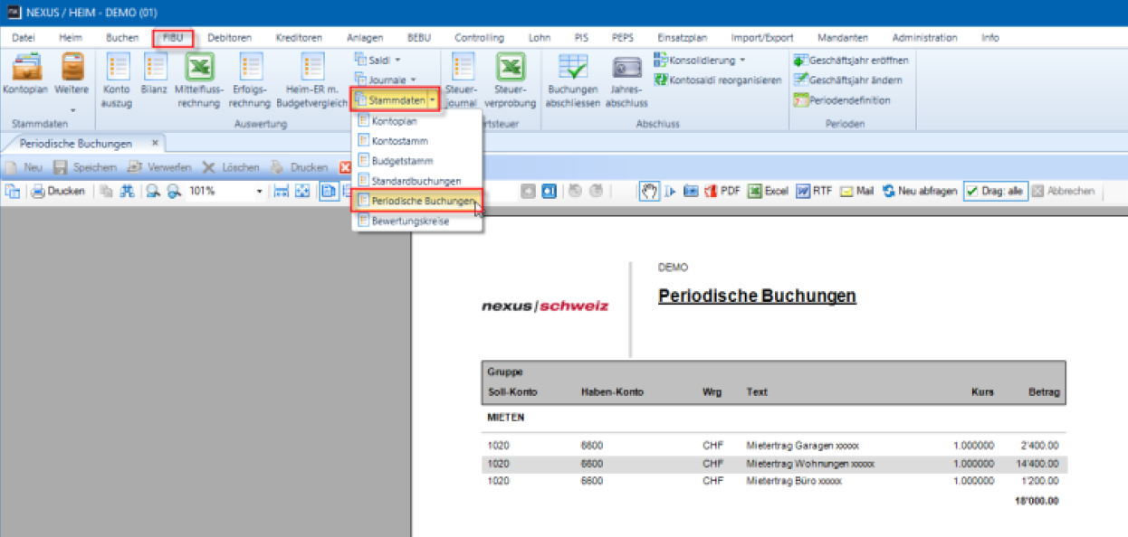Close the Periodische Buchungen tab
Viewport: 1128px width, 537px height.
coord(155,143)
